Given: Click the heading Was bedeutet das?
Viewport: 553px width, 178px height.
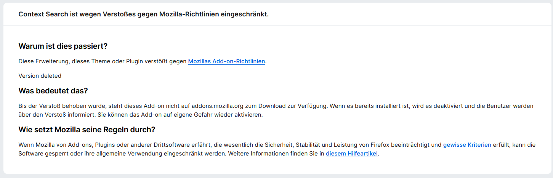Looking at the screenshot, I should (53, 91).
